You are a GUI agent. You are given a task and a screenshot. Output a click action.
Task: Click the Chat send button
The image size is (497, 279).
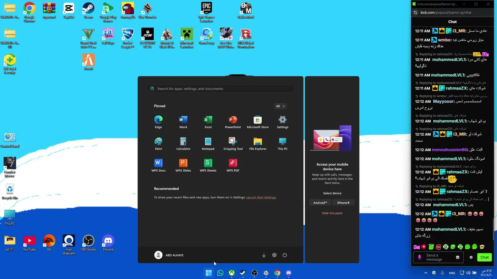[484, 257]
